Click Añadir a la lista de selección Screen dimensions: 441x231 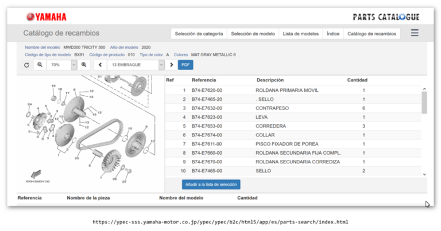211,185
